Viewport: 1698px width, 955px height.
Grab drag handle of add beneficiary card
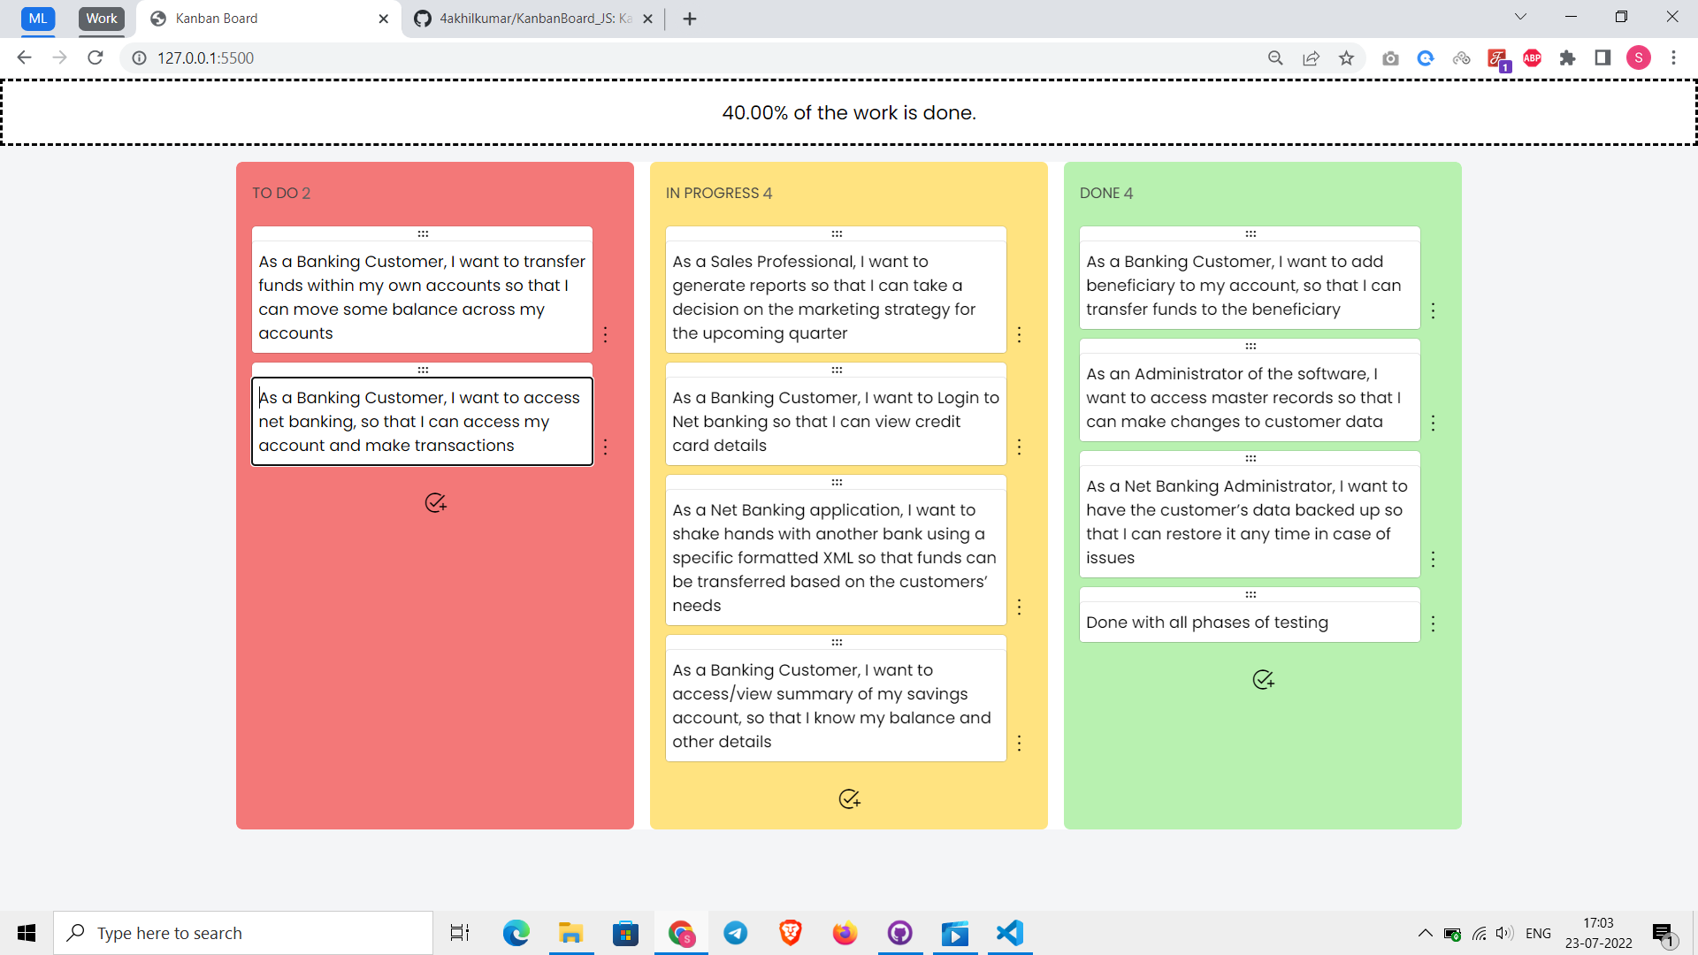tap(1251, 234)
